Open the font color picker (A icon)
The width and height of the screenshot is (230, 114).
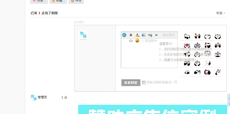pyautogui.click(x=137, y=35)
